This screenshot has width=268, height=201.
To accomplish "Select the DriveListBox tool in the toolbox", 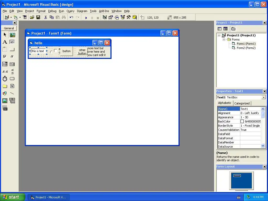I will (12, 79).
